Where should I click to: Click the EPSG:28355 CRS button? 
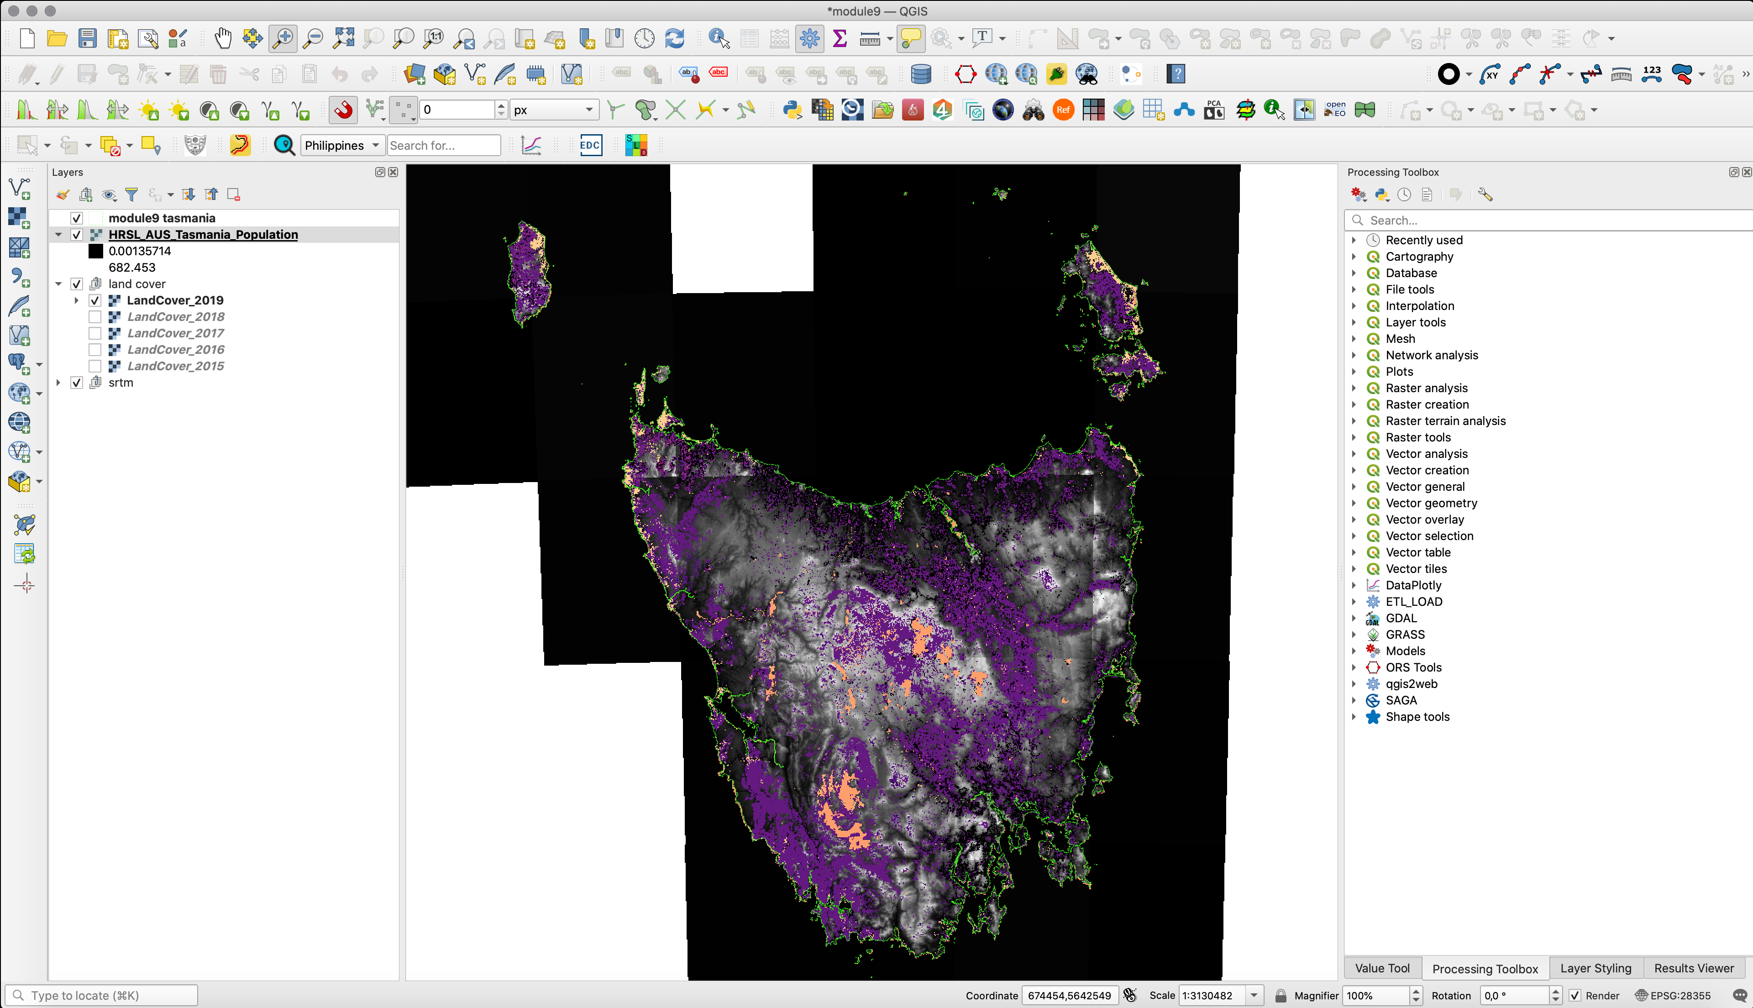pyautogui.click(x=1673, y=996)
